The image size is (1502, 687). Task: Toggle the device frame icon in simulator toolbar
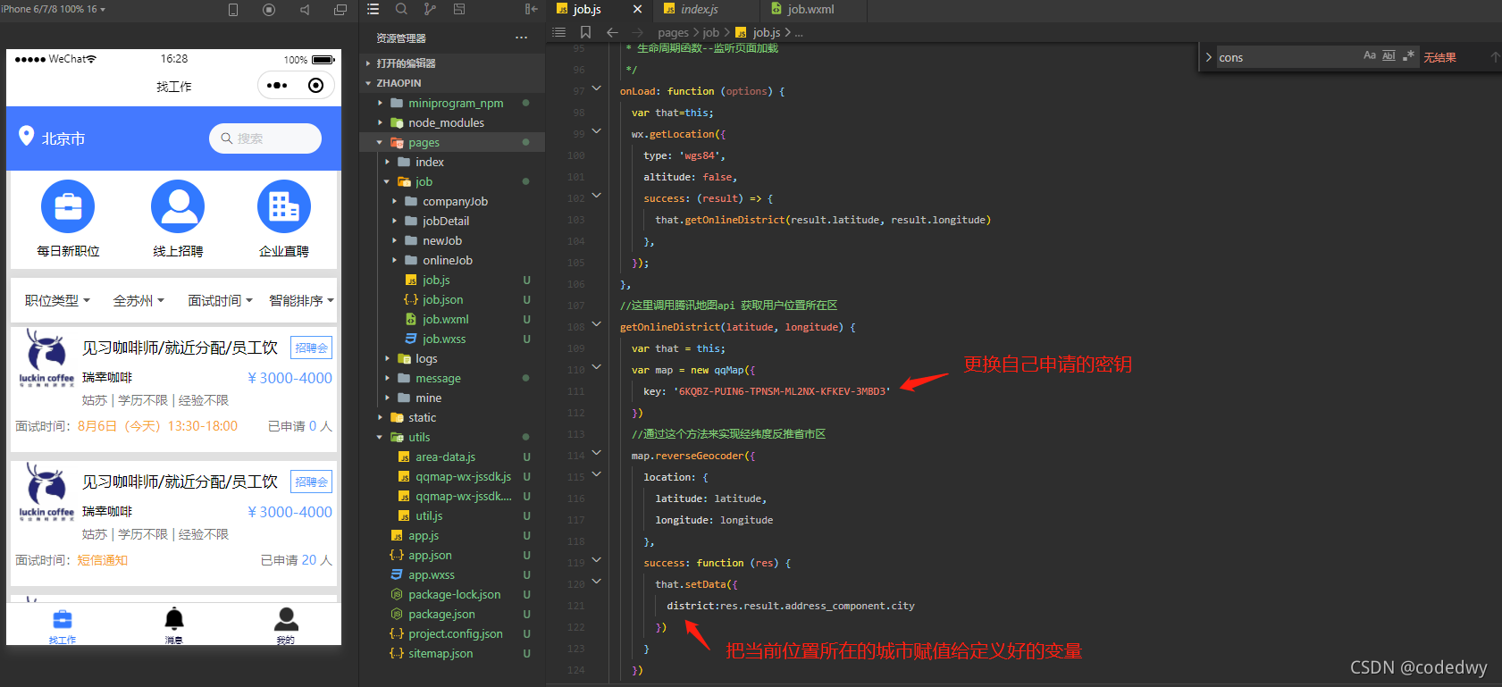(233, 10)
